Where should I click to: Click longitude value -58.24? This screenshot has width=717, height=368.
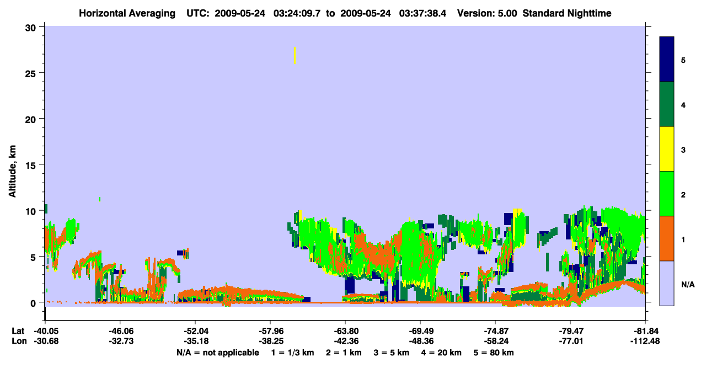point(495,341)
